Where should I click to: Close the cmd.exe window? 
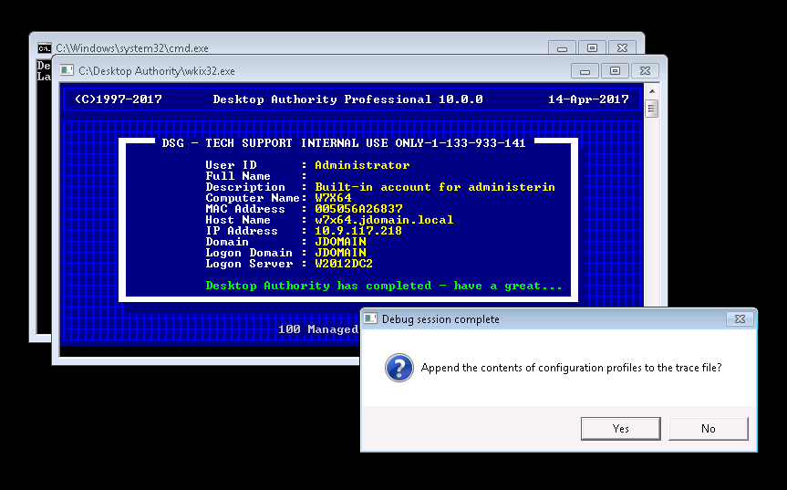(622, 48)
